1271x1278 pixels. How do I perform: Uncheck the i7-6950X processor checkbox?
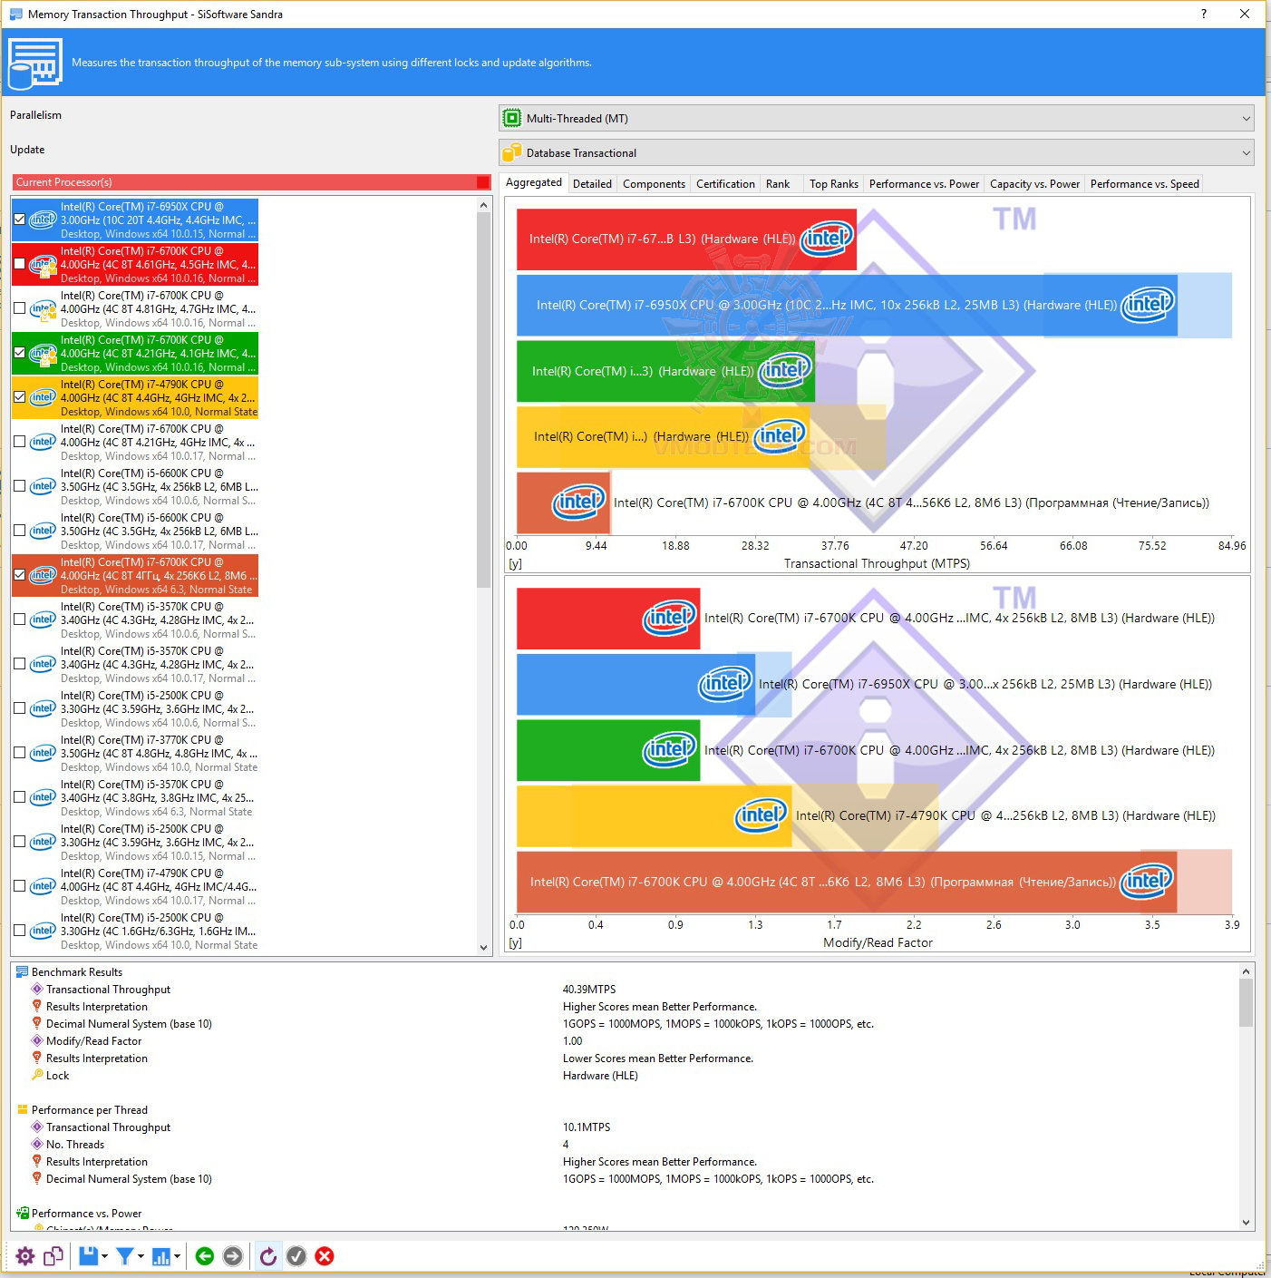[20, 220]
